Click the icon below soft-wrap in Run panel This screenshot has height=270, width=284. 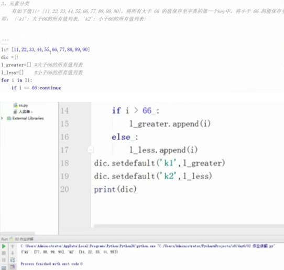[13, 267]
